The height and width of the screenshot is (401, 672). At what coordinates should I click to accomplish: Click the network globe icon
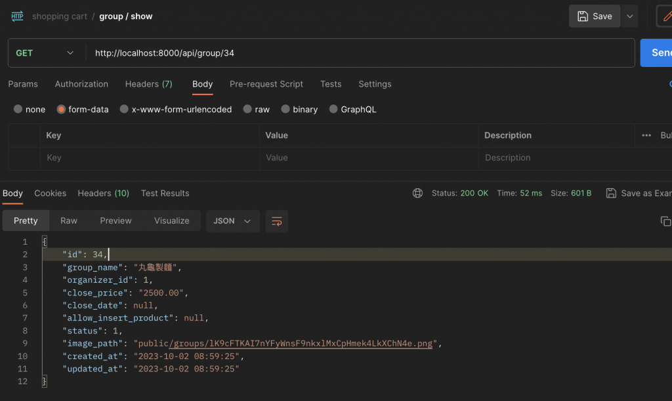pyautogui.click(x=417, y=193)
